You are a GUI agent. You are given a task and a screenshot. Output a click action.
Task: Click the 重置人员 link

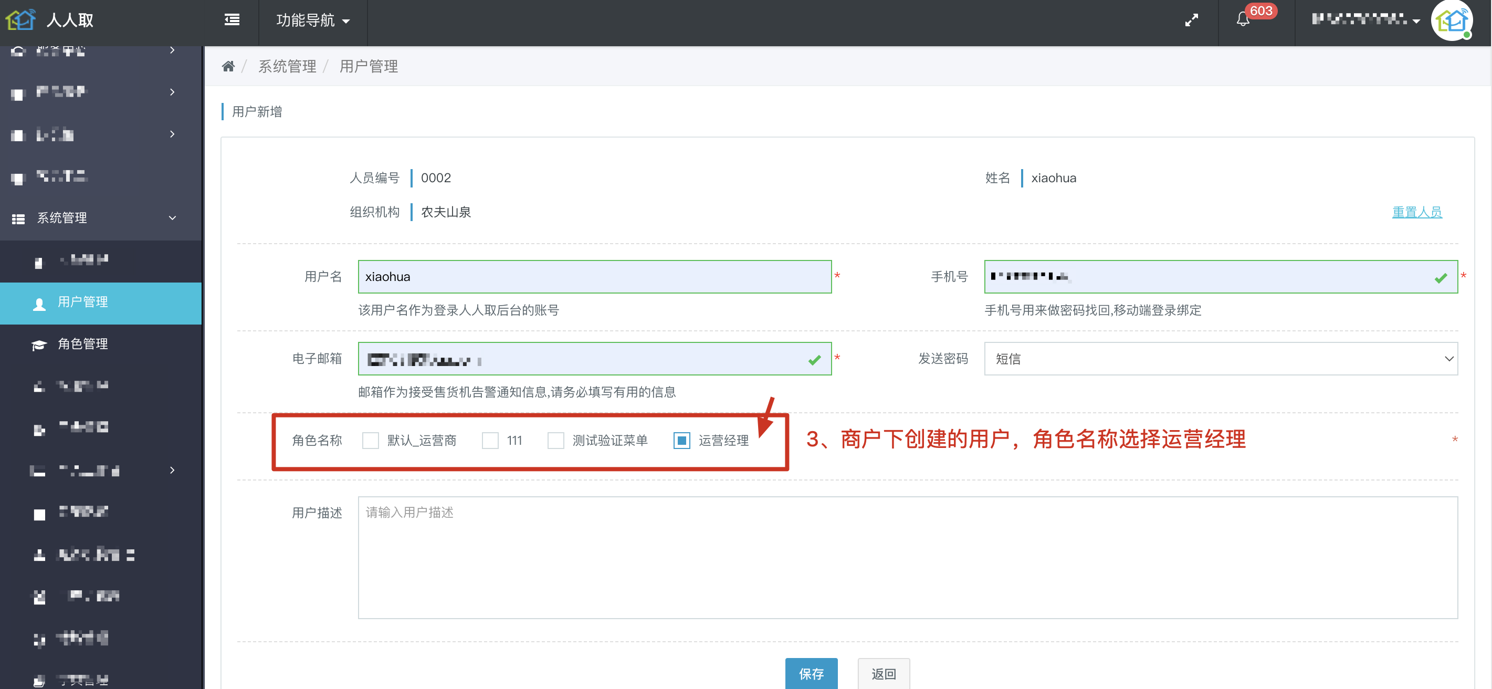click(1417, 212)
